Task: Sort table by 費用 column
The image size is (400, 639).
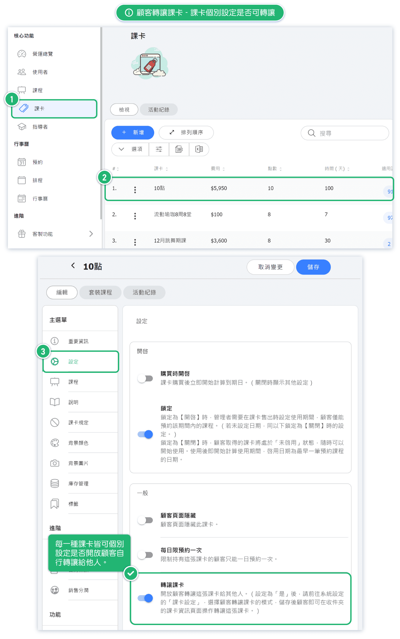Action: 217,169
